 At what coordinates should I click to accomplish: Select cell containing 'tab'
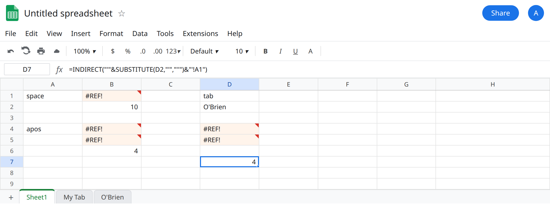229,96
